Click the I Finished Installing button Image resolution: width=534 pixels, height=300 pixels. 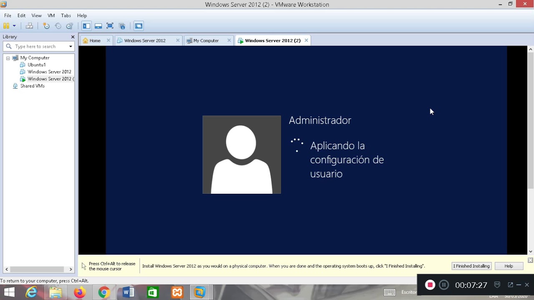[x=471, y=266]
